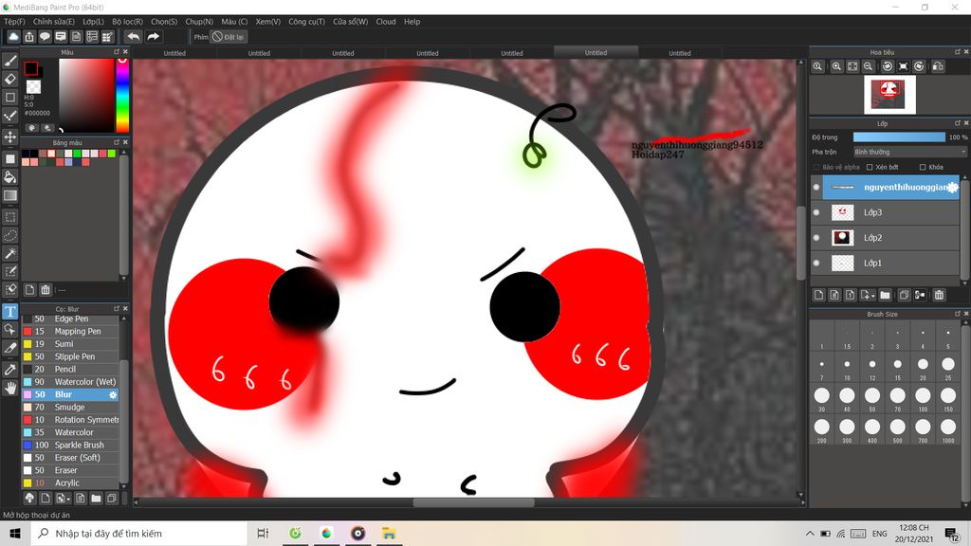Image resolution: width=971 pixels, height=546 pixels.
Task: Open the Help menu
Action: [412, 22]
